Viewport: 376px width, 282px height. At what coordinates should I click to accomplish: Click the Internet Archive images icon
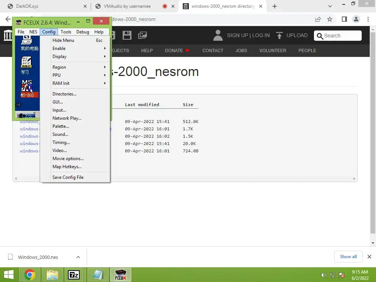[142, 35]
